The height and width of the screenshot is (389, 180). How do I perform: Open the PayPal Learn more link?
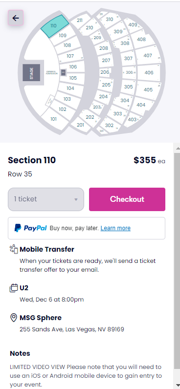[x=115, y=228]
